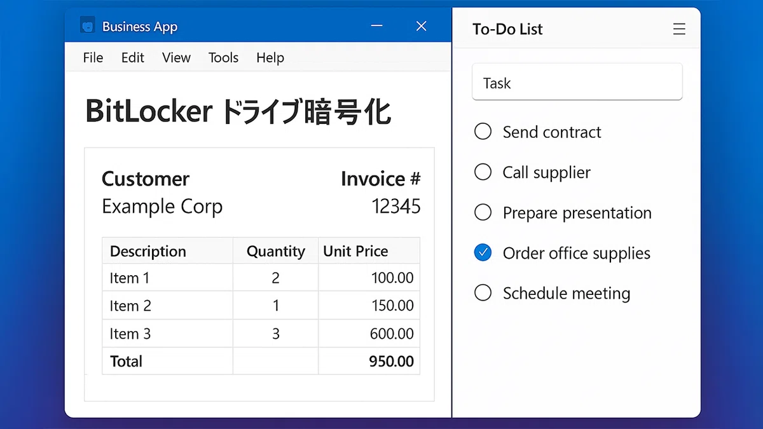Minimize the Business App window
The image size is (763, 429).
coord(376,26)
